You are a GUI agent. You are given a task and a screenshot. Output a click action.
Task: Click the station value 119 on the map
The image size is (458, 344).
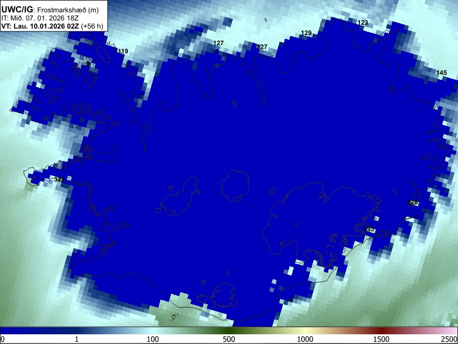pyautogui.click(x=123, y=51)
